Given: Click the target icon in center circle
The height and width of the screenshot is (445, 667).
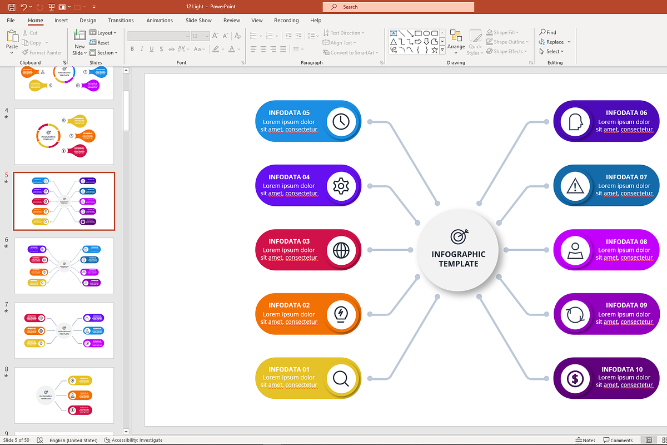Looking at the screenshot, I should pos(459,236).
